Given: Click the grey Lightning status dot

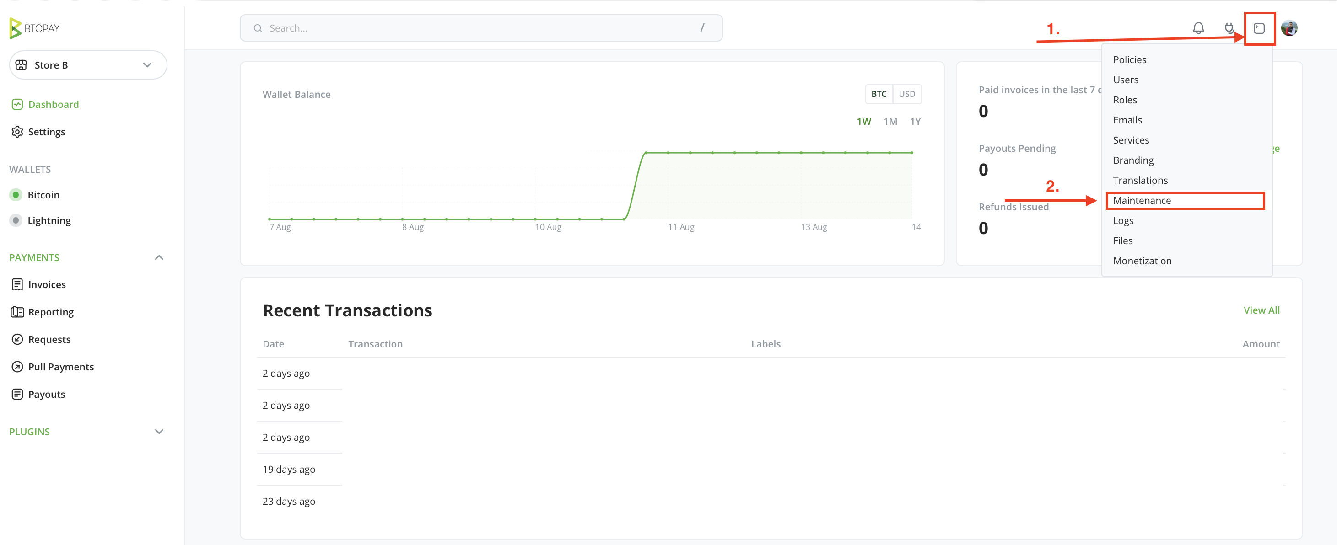Looking at the screenshot, I should 16,220.
